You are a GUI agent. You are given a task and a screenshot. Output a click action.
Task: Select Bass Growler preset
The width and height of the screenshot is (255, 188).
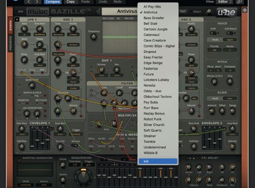tap(154, 18)
